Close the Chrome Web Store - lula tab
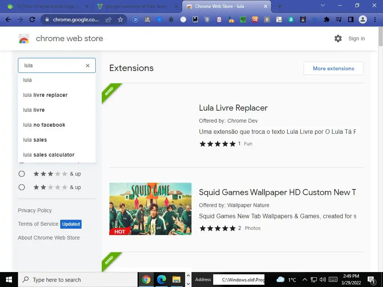Screen dimensions: 383x287 [x=266, y=7]
